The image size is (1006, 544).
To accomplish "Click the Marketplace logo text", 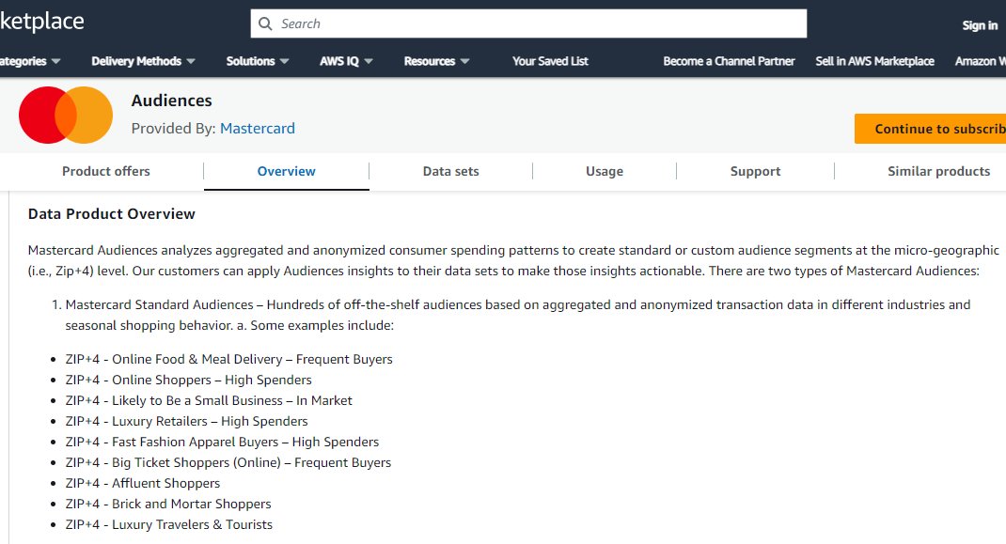I will click(41, 22).
